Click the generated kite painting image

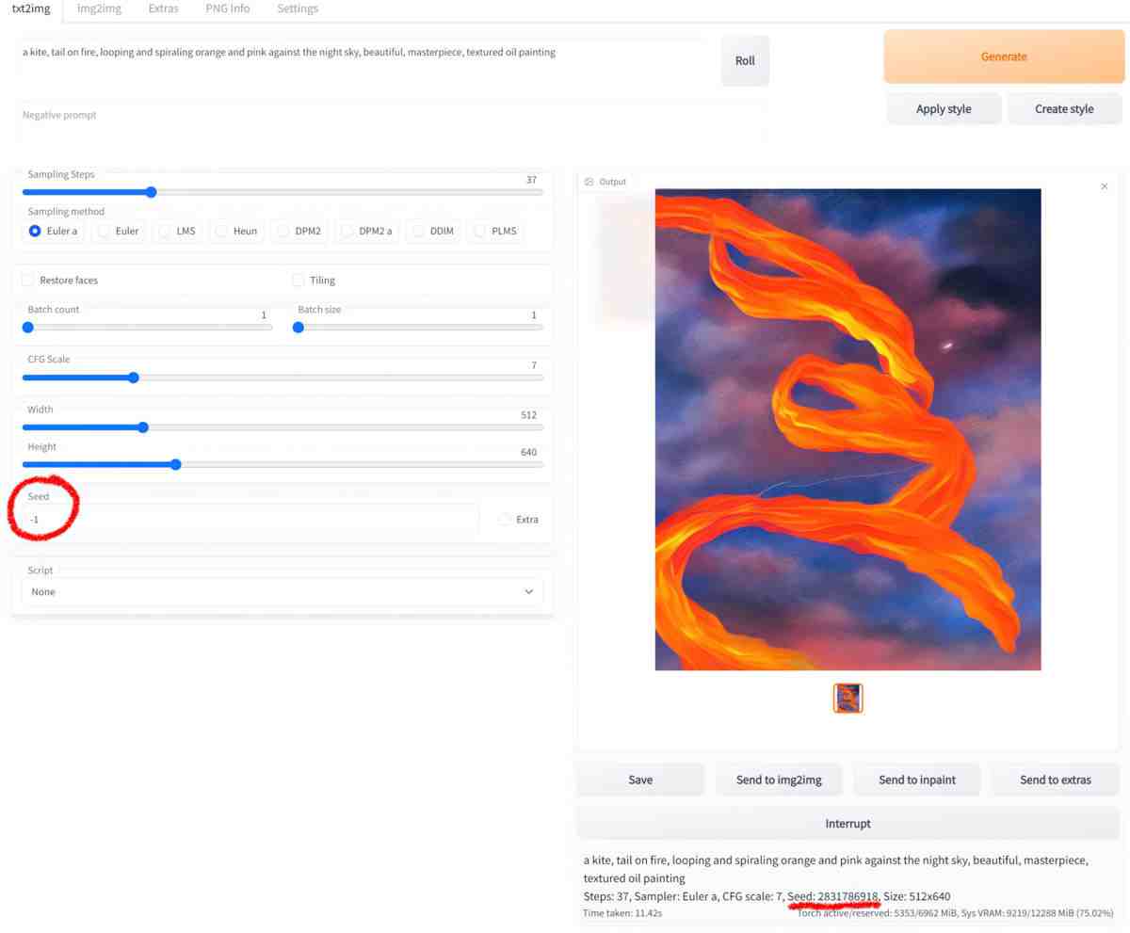(847, 429)
